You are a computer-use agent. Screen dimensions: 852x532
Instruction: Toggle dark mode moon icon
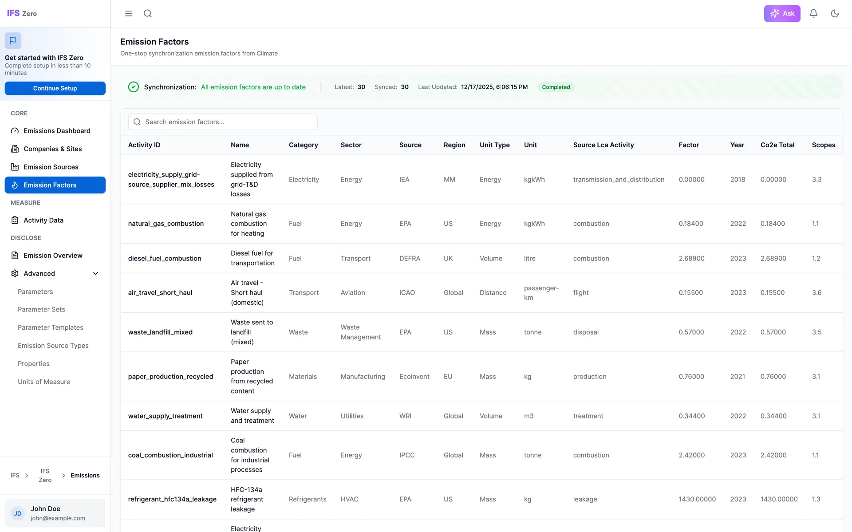coord(834,13)
